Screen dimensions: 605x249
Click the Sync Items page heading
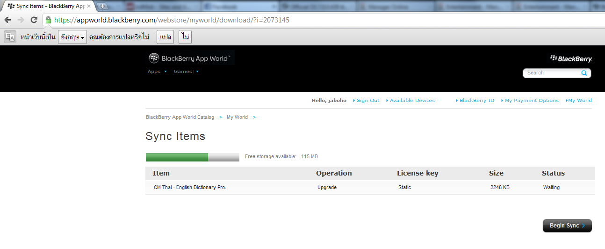click(175, 136)
